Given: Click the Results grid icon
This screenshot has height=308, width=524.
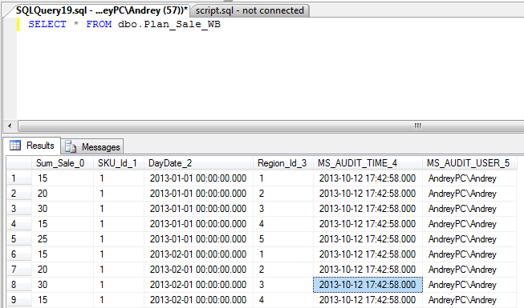Looking at the screenshot, I should pos(15,146).
